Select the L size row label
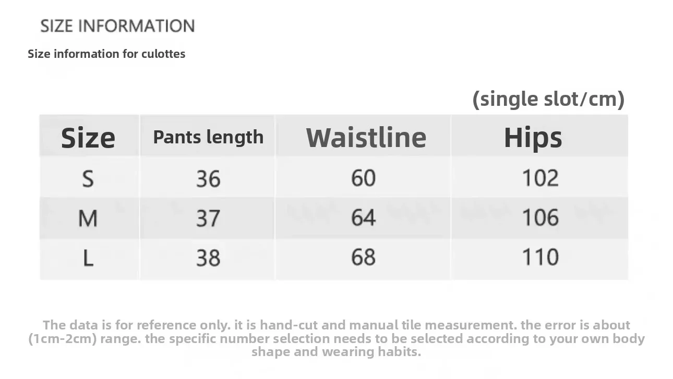The width and height of the screenshot is (673, 379). [88, 258]
